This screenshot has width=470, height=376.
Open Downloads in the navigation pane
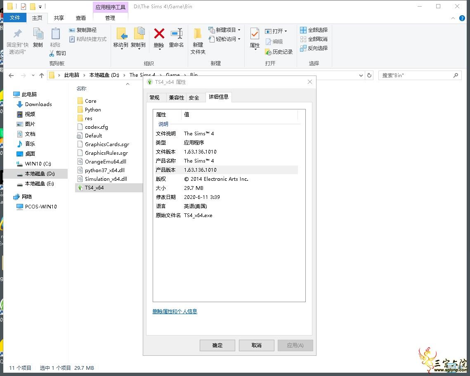point(38,104)
